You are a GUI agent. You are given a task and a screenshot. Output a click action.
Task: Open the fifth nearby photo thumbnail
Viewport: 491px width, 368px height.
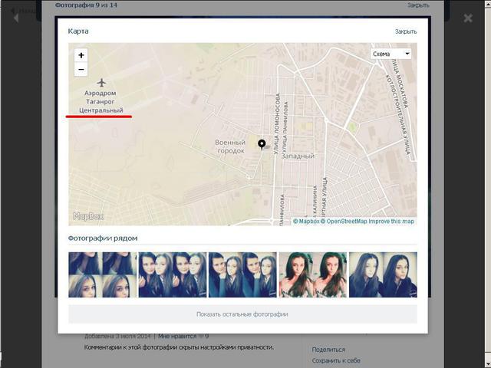click(383, 274)
